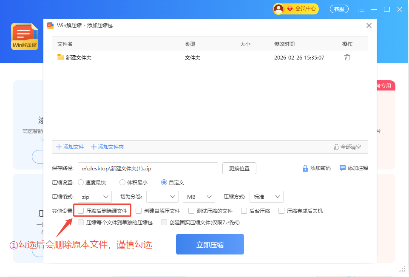Click the user avatar icon
Screen dimensions: 409x277
pyautogui.click(x=278, y=8)
